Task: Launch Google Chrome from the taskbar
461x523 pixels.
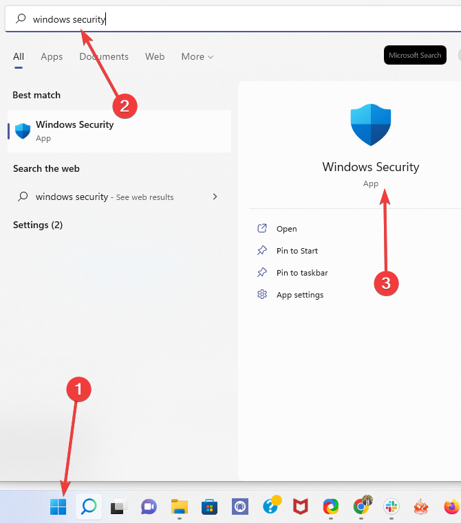Action: [362, 506]
